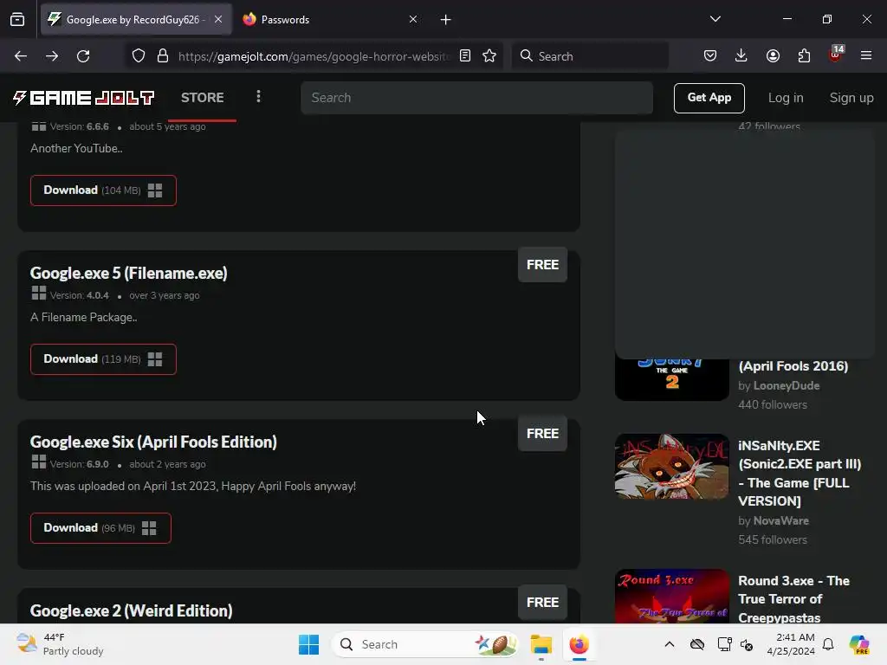Download Google.exe Six April Fools Edition (96 MB)
887x665 pixels.
coord(100,528)
